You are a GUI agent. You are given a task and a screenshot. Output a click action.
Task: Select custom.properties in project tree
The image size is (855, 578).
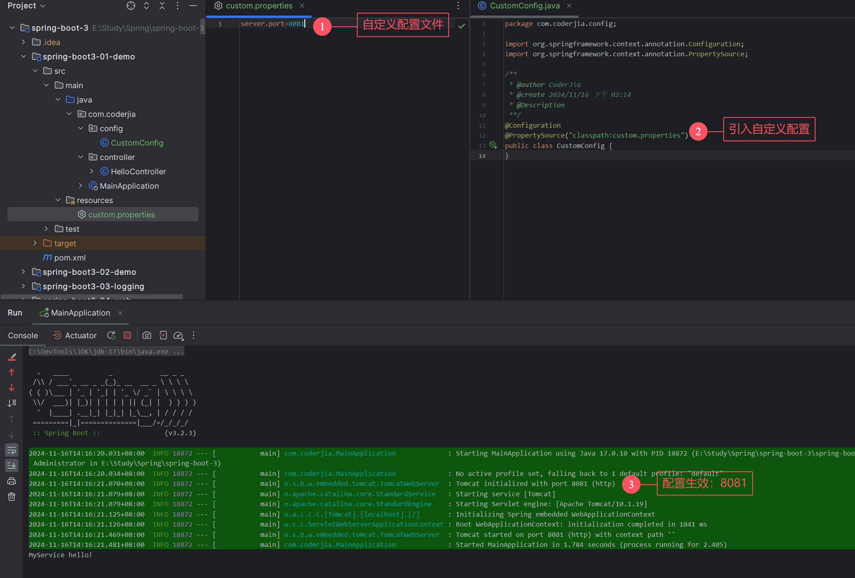pyautogui.click(x=103, y=214)
